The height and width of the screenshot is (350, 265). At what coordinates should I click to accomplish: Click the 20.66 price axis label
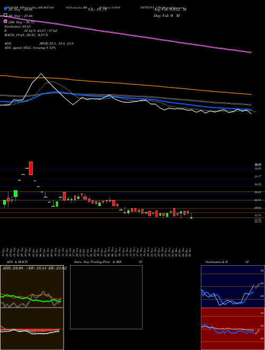point(258,208)
